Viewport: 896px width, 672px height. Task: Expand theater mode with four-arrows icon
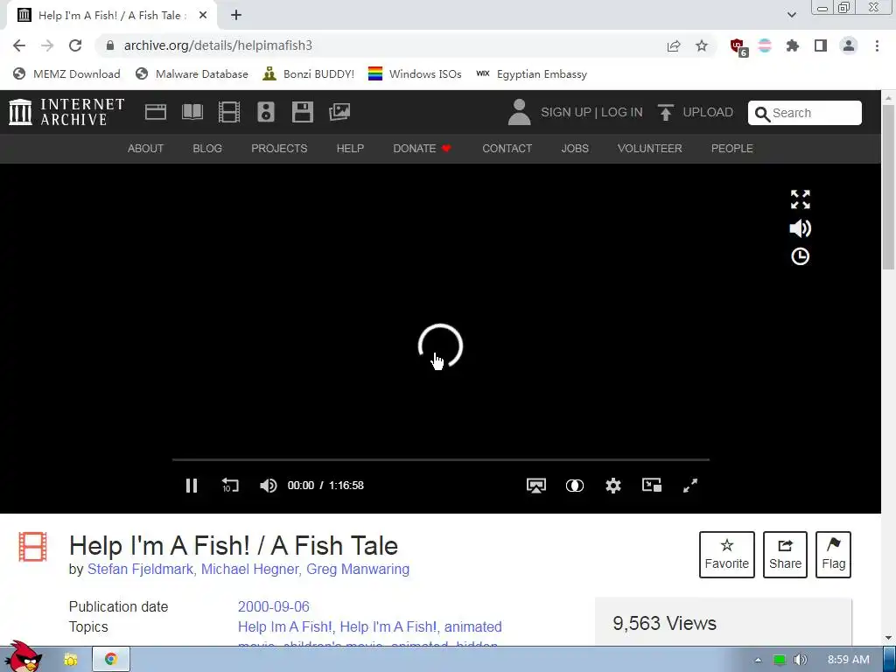(x=800, y=199)
